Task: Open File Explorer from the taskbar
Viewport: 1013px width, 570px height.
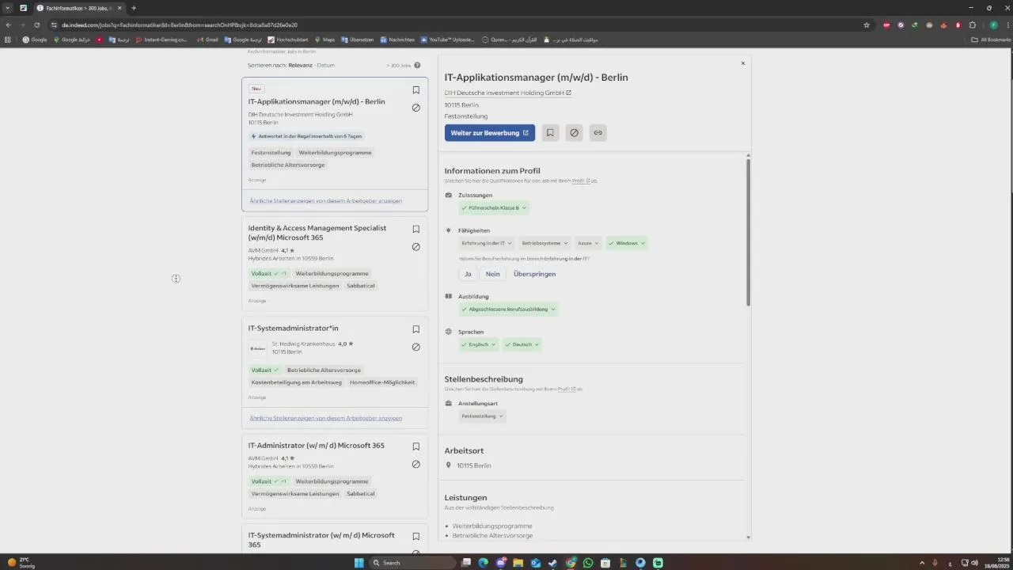Action: 518,563
